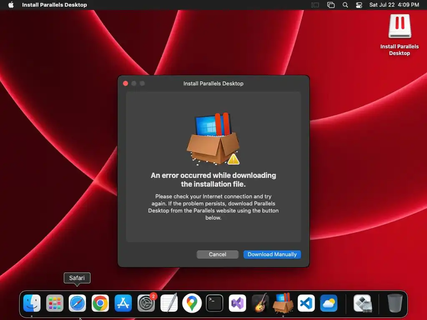Image resolution: width=427 pixels, height=320 pixels.
Task: Click the Safari tooltip label
Action: click(77, 278)
